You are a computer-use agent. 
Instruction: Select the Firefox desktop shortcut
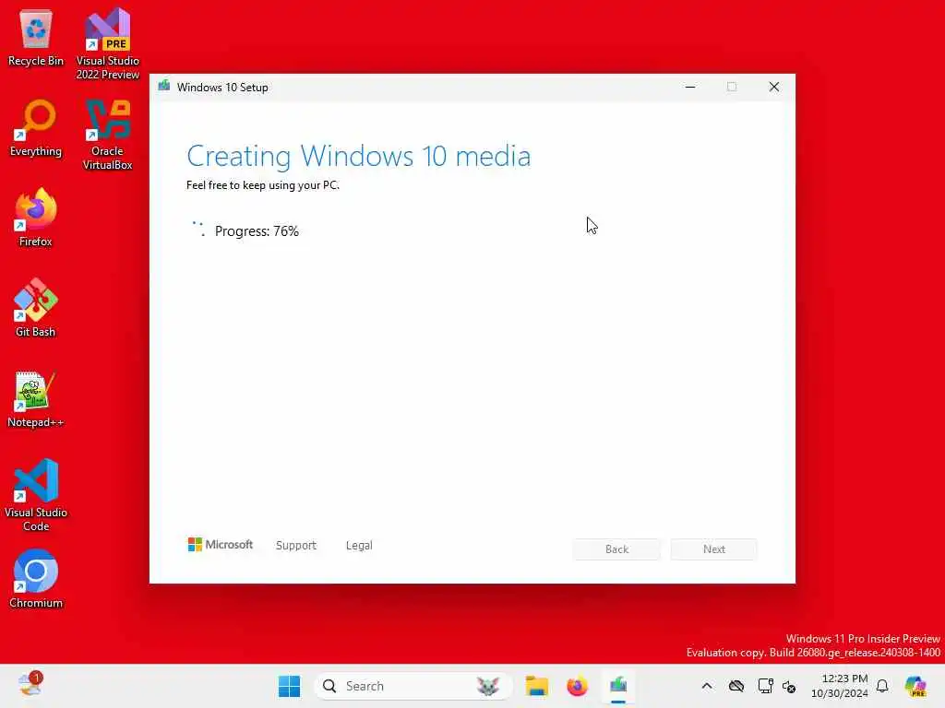36,218
